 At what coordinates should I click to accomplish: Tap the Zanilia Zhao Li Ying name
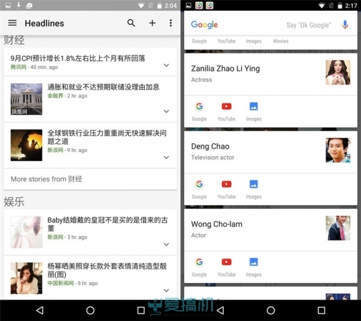226,69
